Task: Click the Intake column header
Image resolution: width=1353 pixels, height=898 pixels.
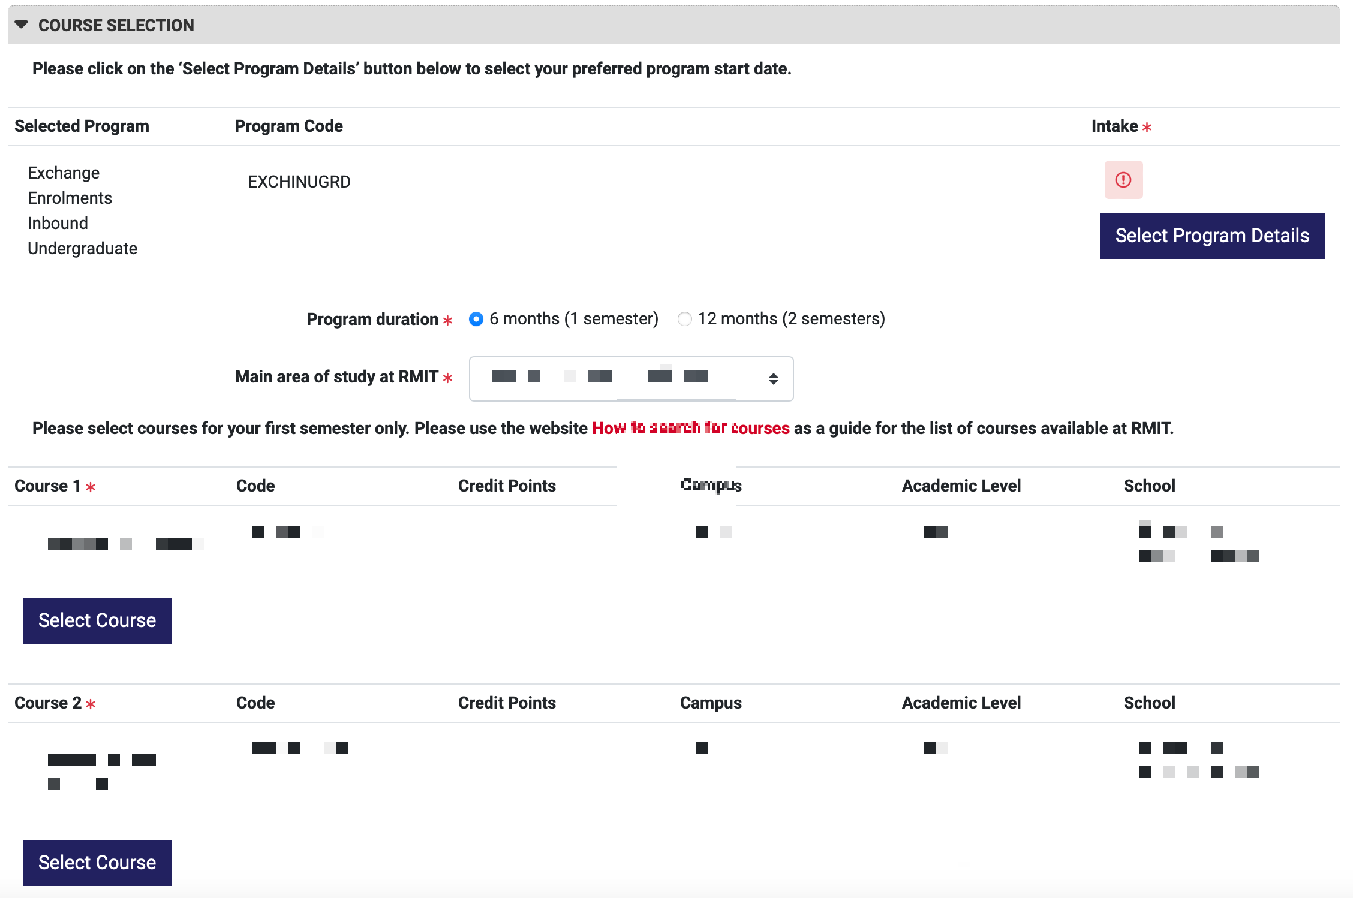Action: click(1114, 126)
